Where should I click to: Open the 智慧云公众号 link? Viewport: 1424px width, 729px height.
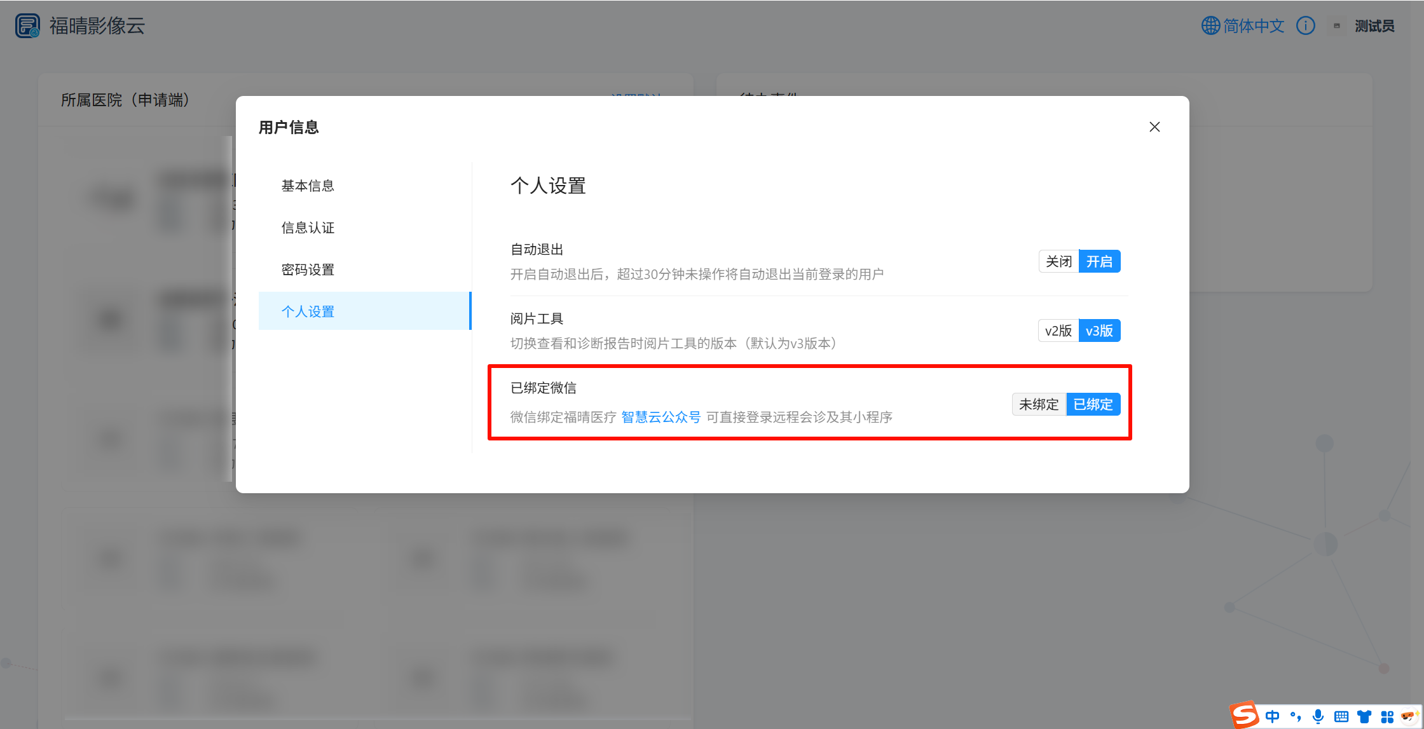[661, 417]
